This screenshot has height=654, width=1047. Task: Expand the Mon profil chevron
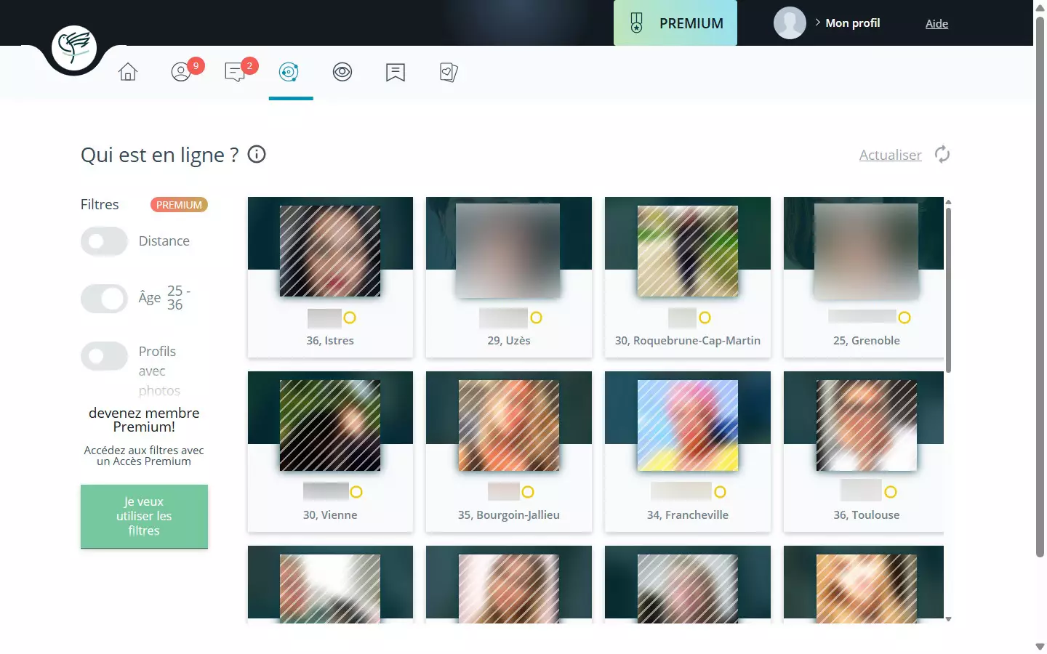coord(816,23)
